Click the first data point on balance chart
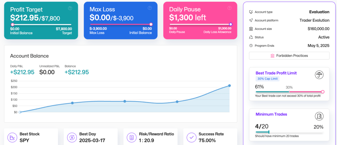This screenshot has height=145, width=337. pos(20,112)
